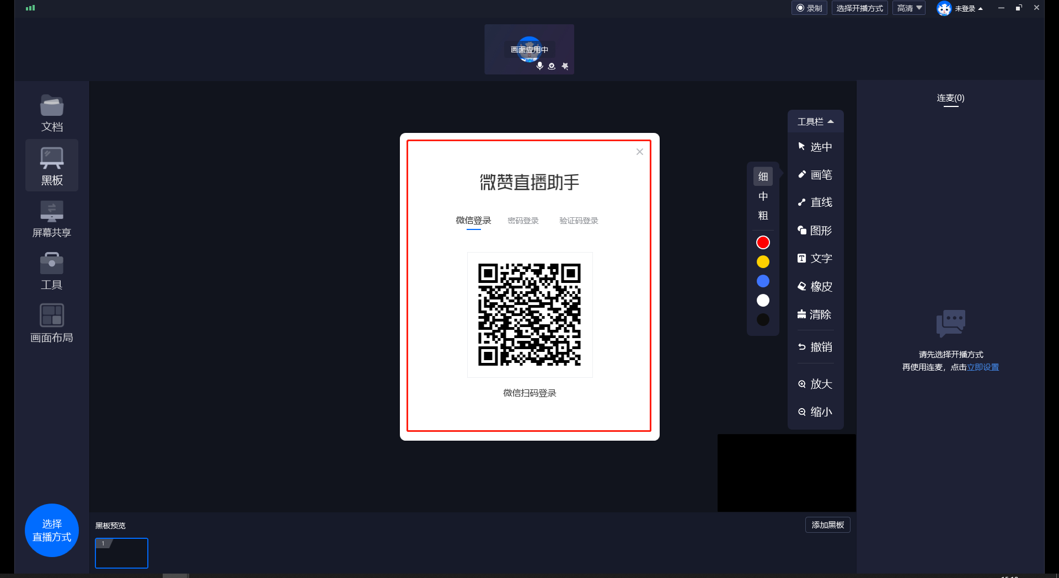Image resolution: width=1059 pixels, height=578 pixels.
Task: Select the 直线 line tool
Action: point(815,202)
